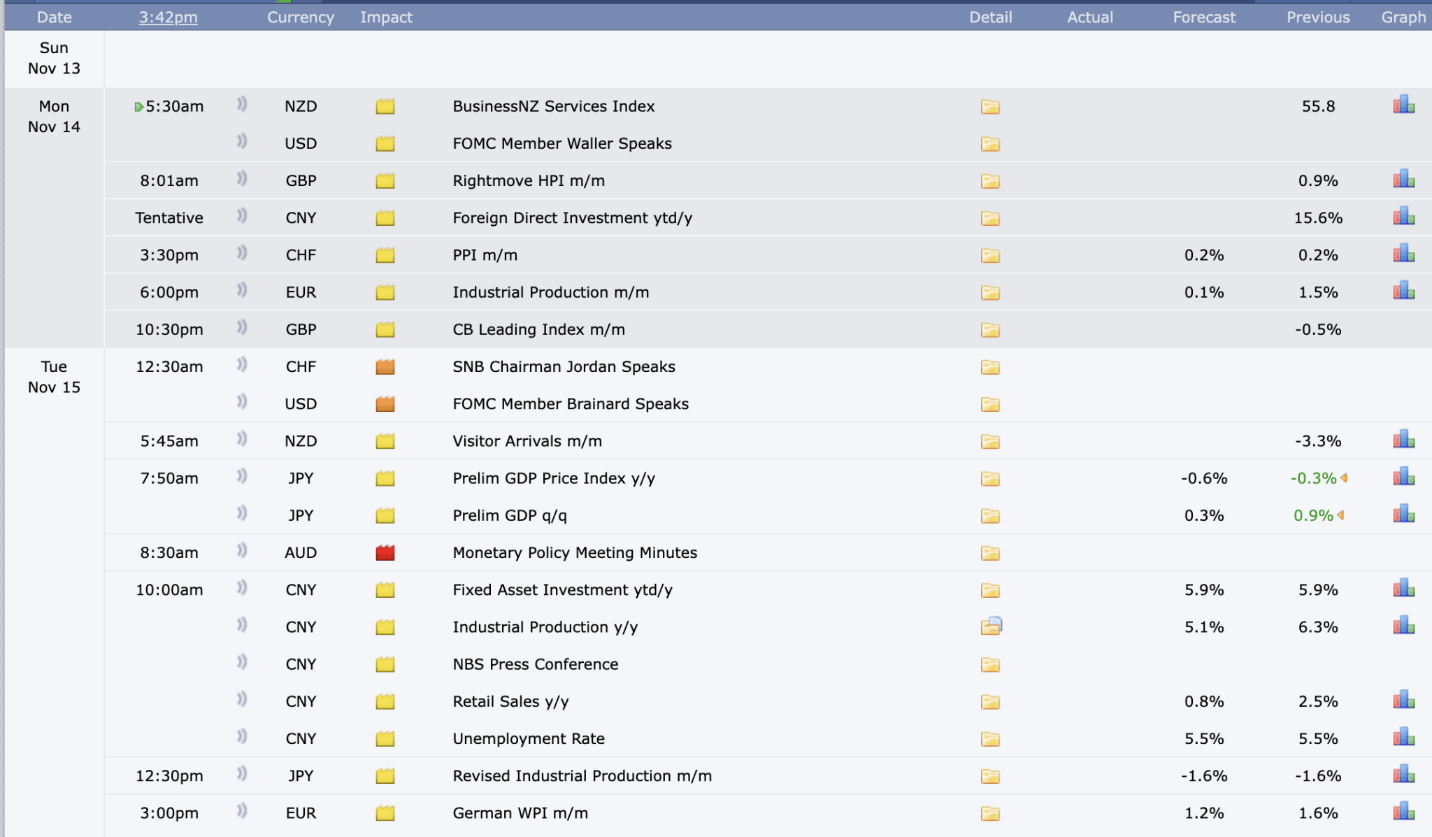The image size is (1432, 837).
Task: Click the 5:30am time entry
Action: [x=174, y=107]
